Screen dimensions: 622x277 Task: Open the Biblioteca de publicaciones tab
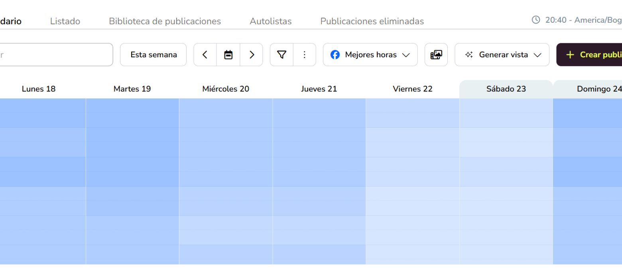(165, 21)
